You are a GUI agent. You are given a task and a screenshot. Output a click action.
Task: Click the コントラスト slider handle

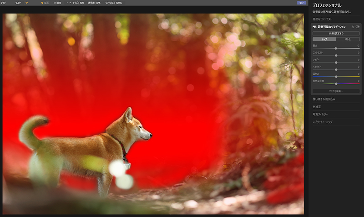[336, 56]
